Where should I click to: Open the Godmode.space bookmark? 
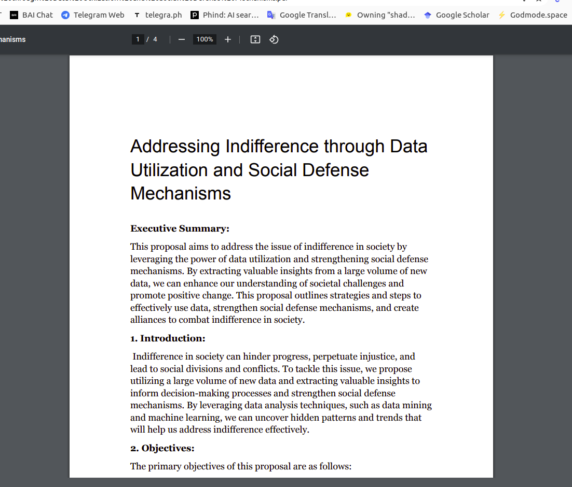(x=532, y=15)
